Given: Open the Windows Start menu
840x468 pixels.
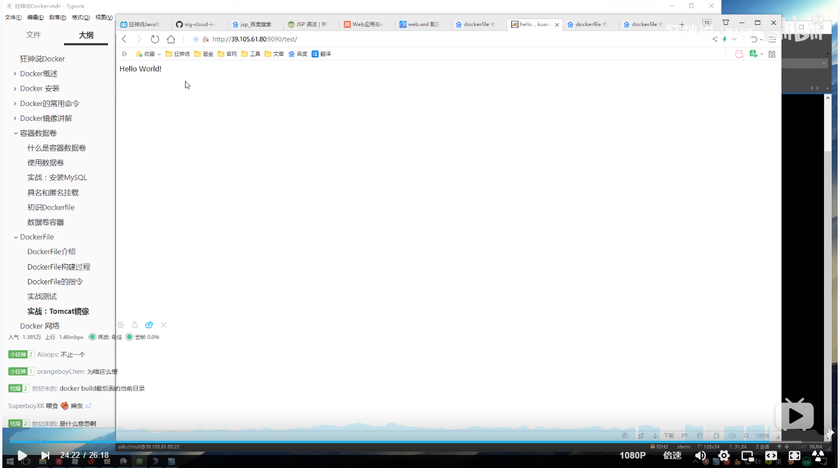Looking at the screenshot, I should (10, 461).
